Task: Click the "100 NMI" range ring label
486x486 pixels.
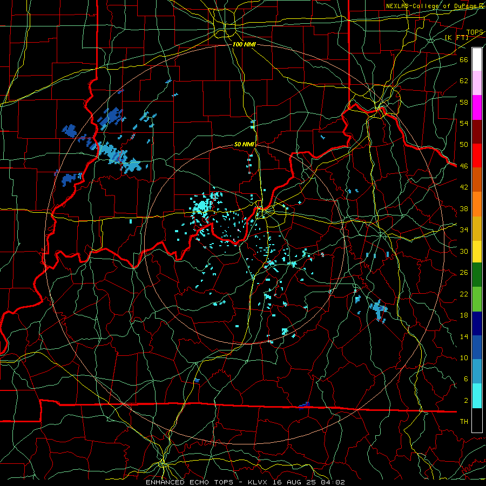Action: click(x=244, y=45)
